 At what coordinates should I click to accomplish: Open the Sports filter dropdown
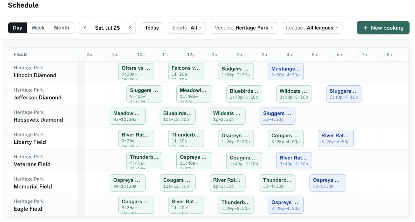(x=187, y=28)
